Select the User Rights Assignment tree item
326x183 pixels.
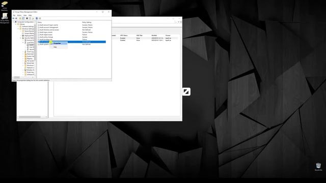click(x=31, y=47)
